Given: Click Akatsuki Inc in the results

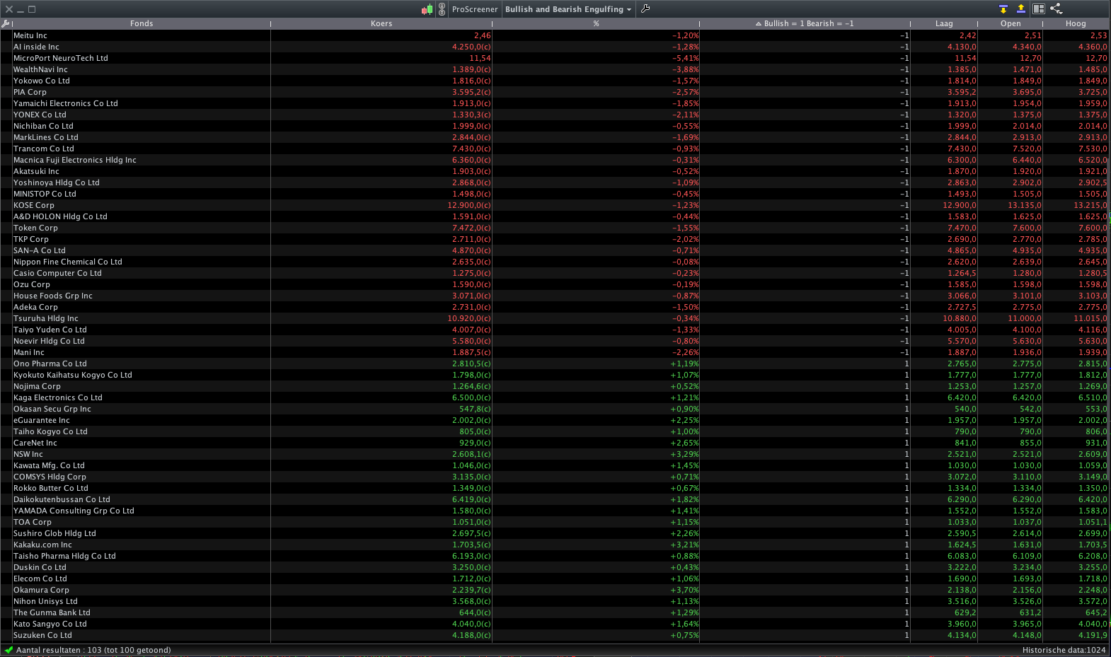Looking at the screenshot, I should pos(36,171).
